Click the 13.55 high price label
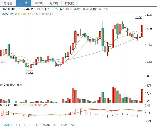The image size is (157, 128). (x=139, y=17)
